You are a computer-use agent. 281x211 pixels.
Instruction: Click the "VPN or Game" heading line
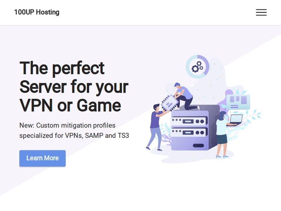tap(70, 105)
